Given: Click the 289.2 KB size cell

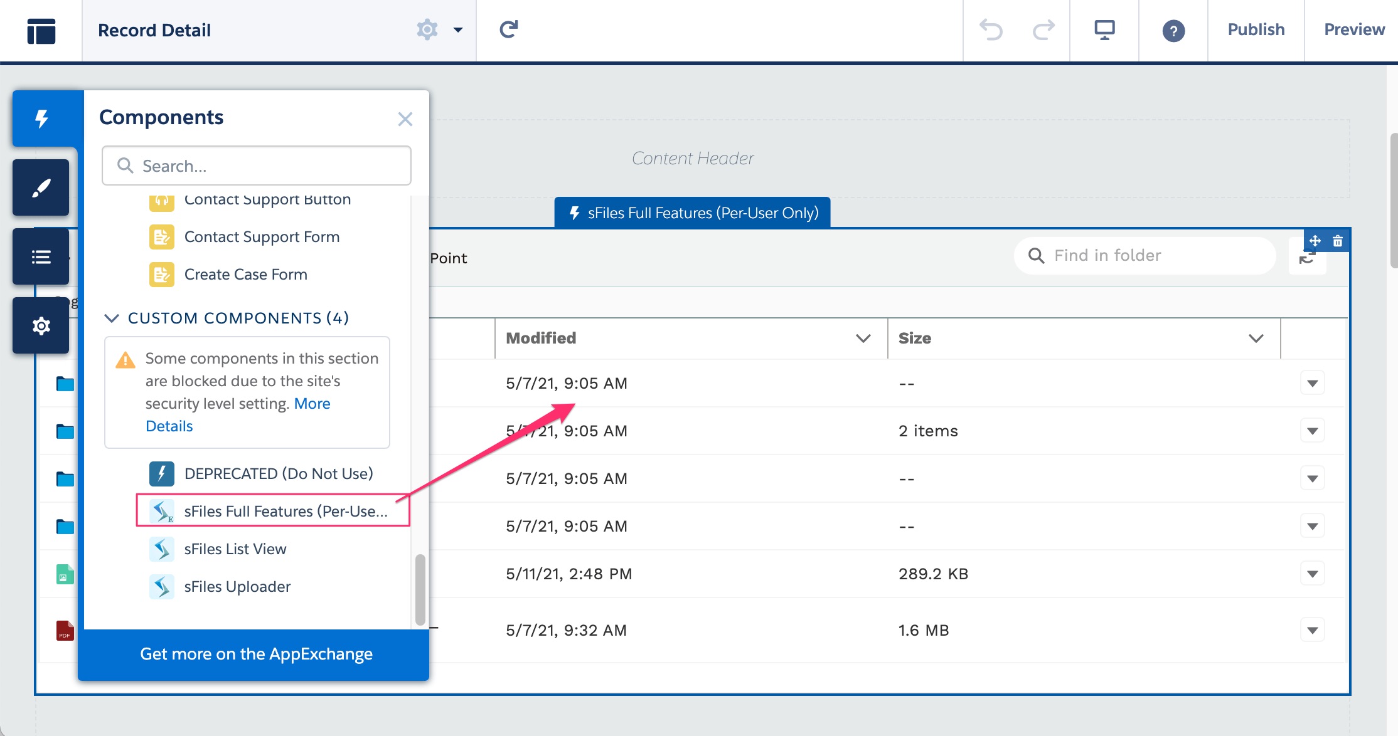Looking at the screenshot, I should click(934, 574).
